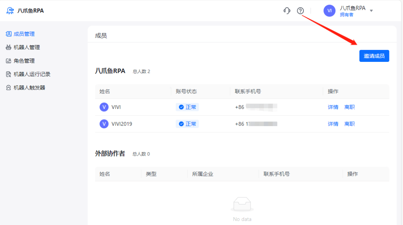
Task: View 详情 for member VIVI
Action: 333,107
